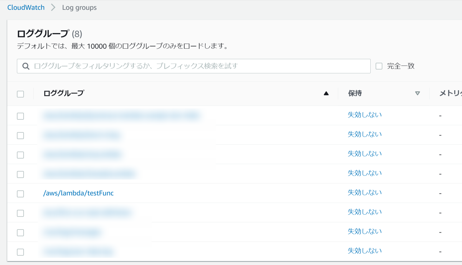Edit retention 失効しない for testFunc row
Image resolution: width=462 pixels, height=265 pixels.
coord(365,193)
